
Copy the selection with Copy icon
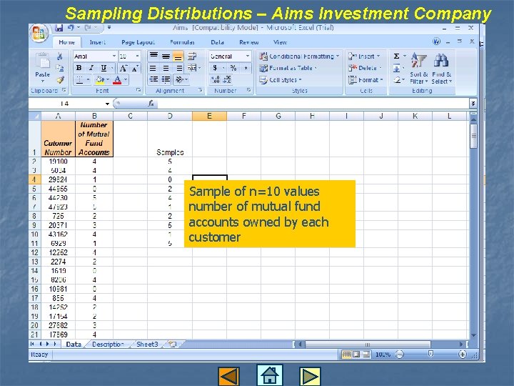(x=60, y=68)
